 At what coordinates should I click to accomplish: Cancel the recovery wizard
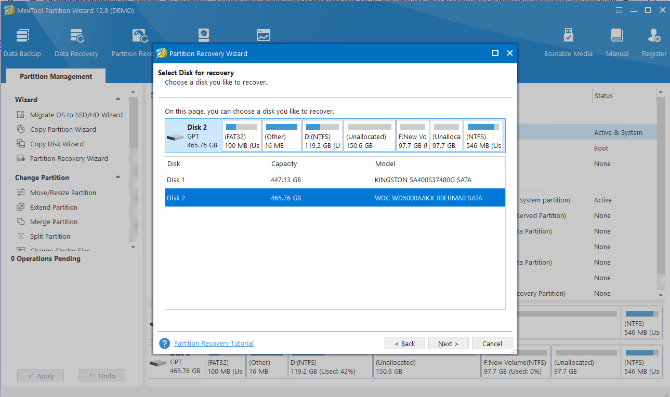492,344
